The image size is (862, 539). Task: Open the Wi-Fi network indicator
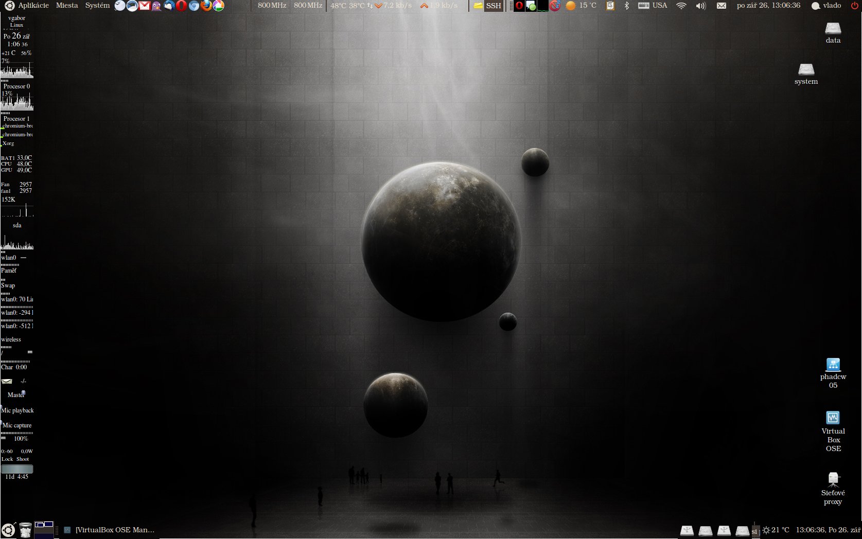coord(681,6)
